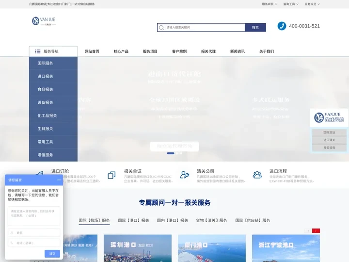Click the VANJUE 在线咨询 floating logo

(329, 117)
